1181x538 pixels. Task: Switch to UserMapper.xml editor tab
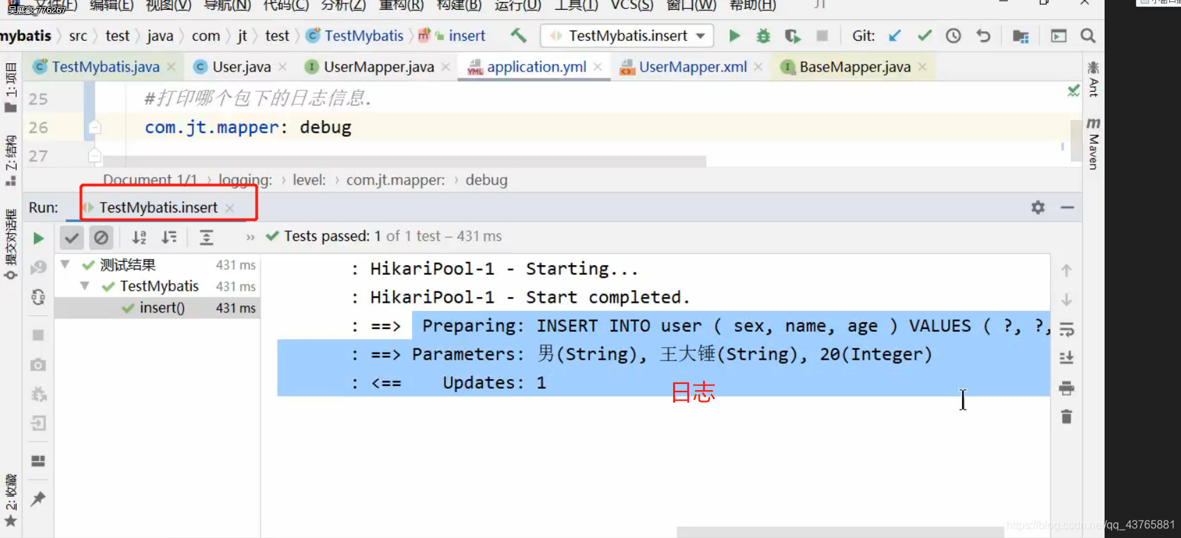(x=692, y=67)
